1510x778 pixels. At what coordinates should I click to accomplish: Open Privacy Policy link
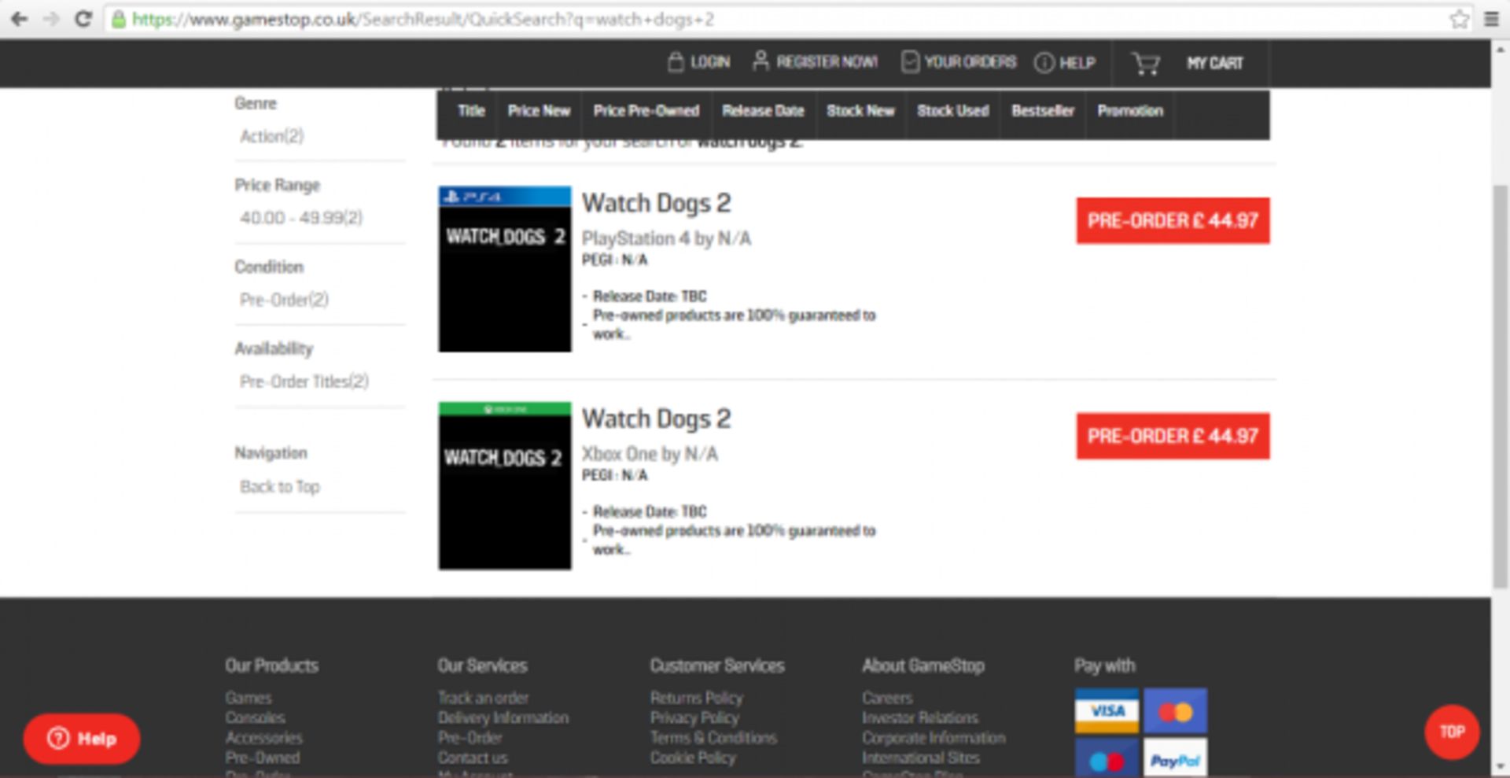[x=694, y=717]
